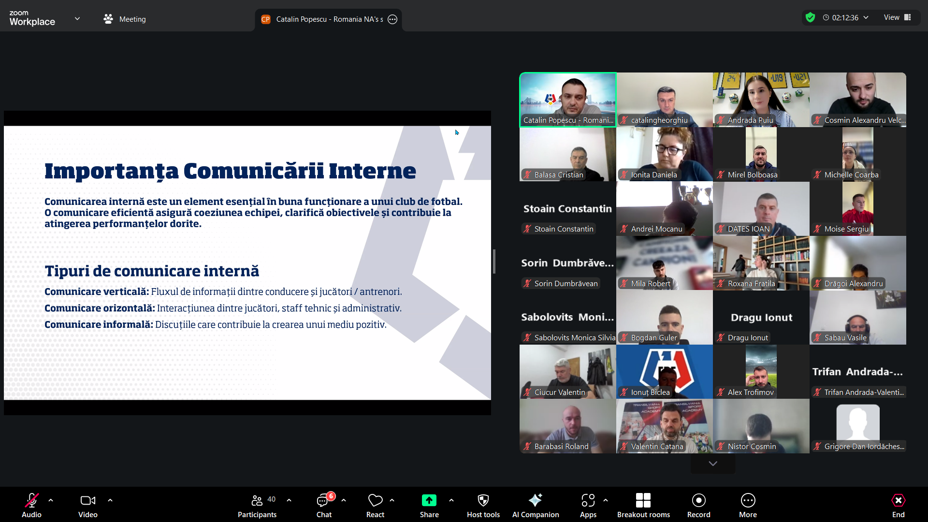Click the green Share screen icon
Image resolution: width=928 pixels, height=522 pixels.
(429, 500)
